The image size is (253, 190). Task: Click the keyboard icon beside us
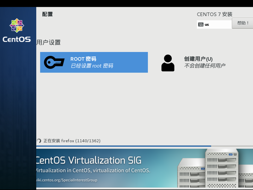201,24
